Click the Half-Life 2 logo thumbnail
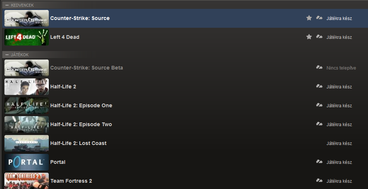The width and height of the screenshot is (368, 189). point(27,87)
